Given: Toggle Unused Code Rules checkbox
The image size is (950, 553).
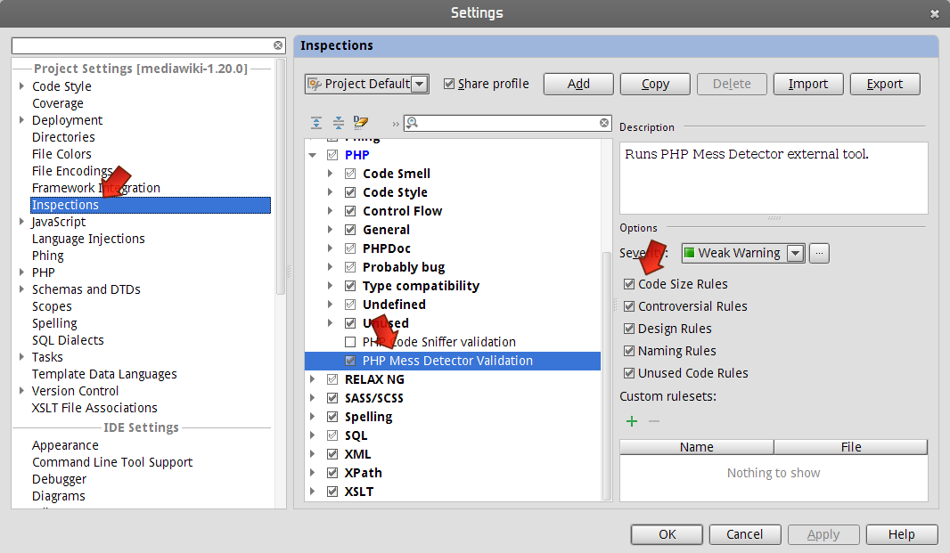Looking at the screenshot, I should [x=629, y=373].
